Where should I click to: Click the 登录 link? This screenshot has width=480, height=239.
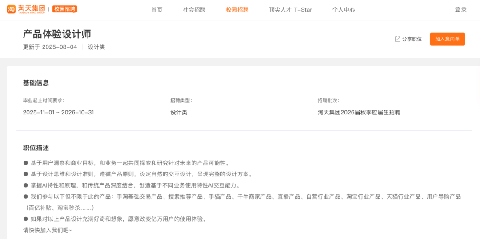461,9
